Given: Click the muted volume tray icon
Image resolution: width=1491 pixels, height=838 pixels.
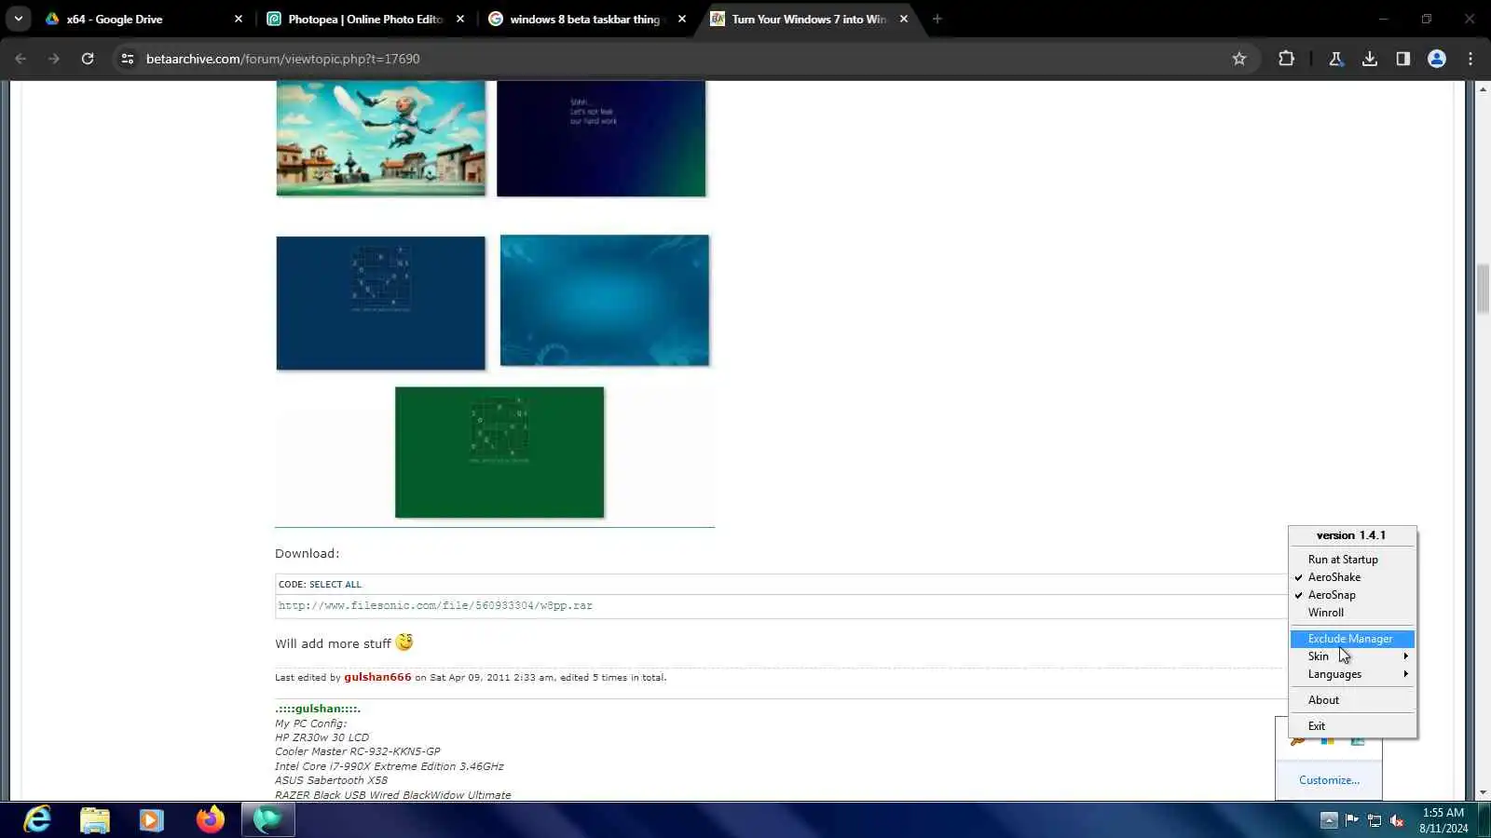Looking at the screenshot, I should coord(1397,820).
